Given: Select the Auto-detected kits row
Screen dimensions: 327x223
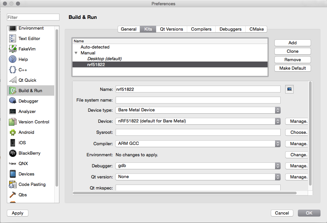Looking at the screenshot, I should click(170, 47).
